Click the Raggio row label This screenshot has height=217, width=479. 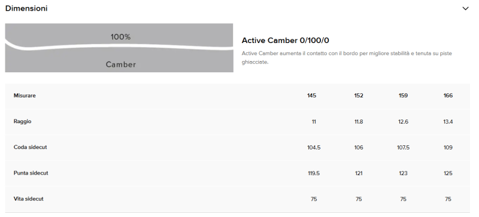point(23,121)
